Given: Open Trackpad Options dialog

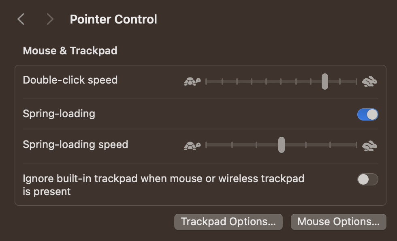Looking at the screenshot, I should click(228, 222).
